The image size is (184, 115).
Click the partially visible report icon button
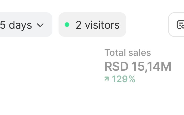[179, 25]
